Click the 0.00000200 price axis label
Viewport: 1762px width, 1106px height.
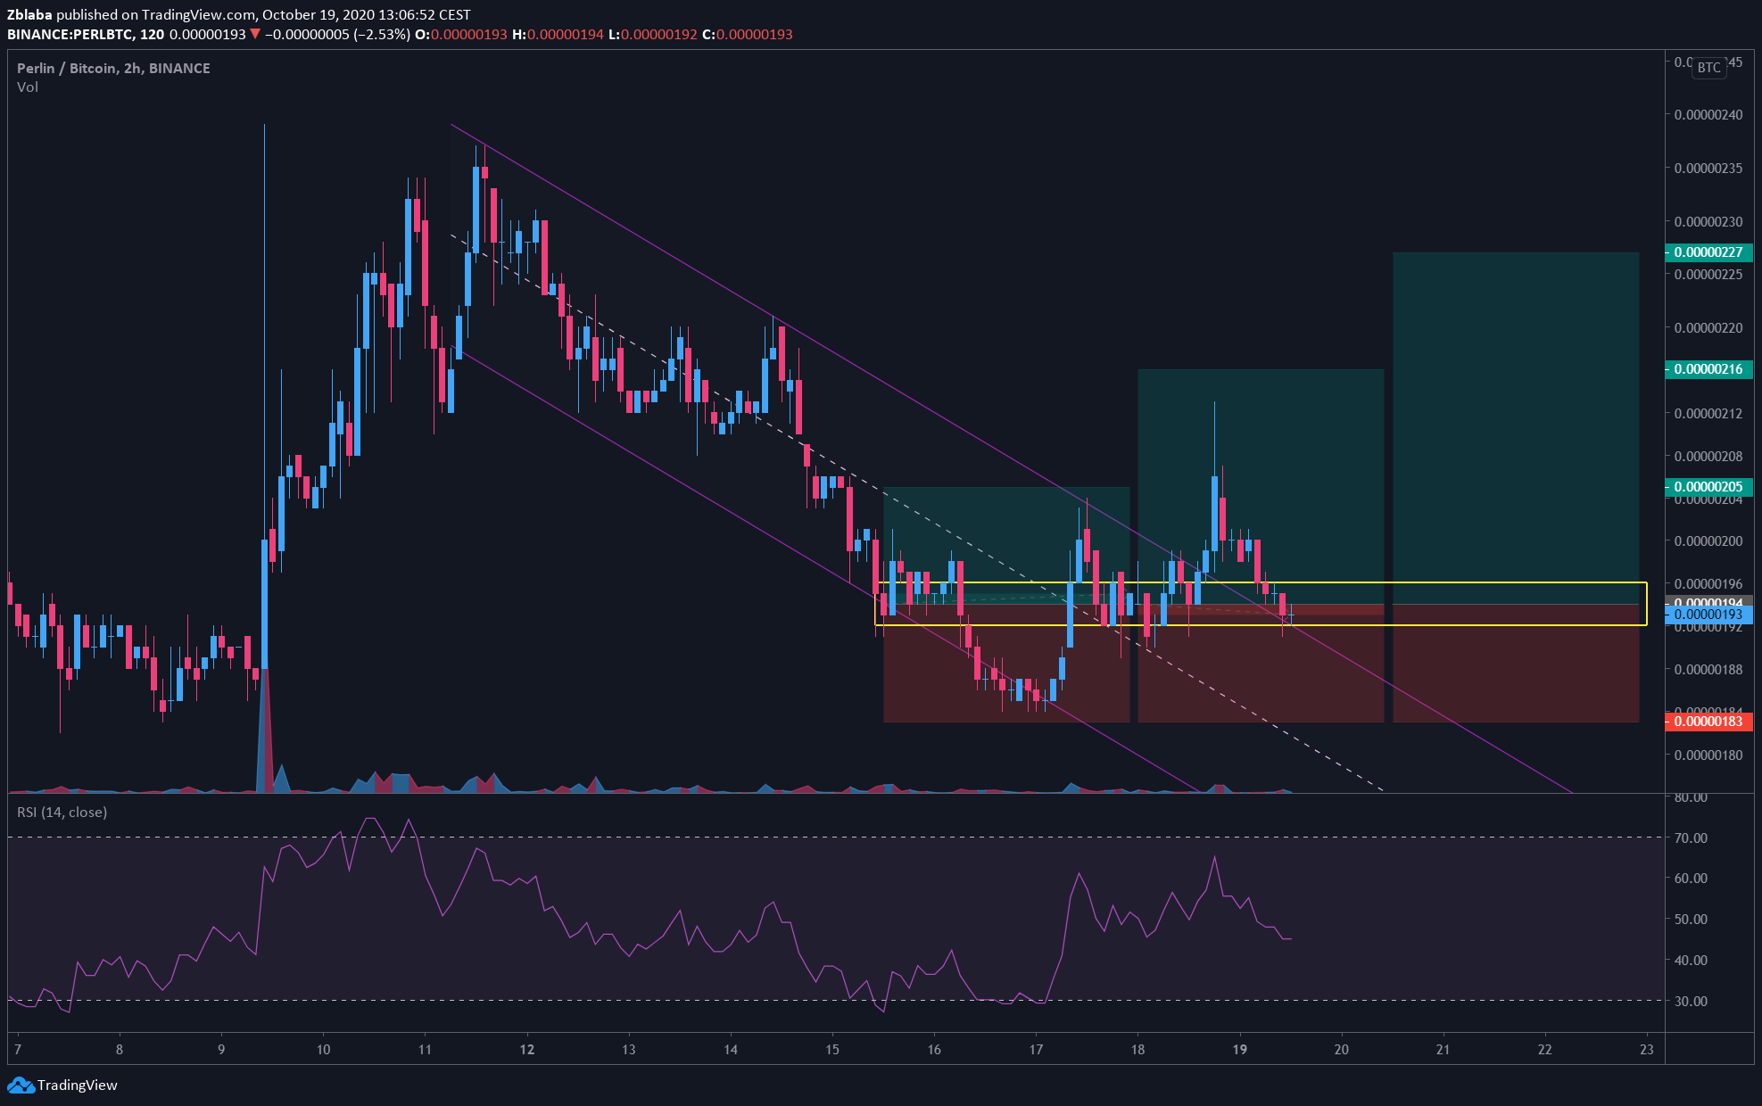click(x=1708, y=541)
